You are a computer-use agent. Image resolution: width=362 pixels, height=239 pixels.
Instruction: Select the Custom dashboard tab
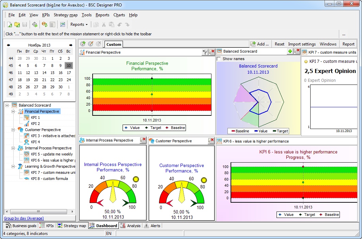[x=114, y=44]
